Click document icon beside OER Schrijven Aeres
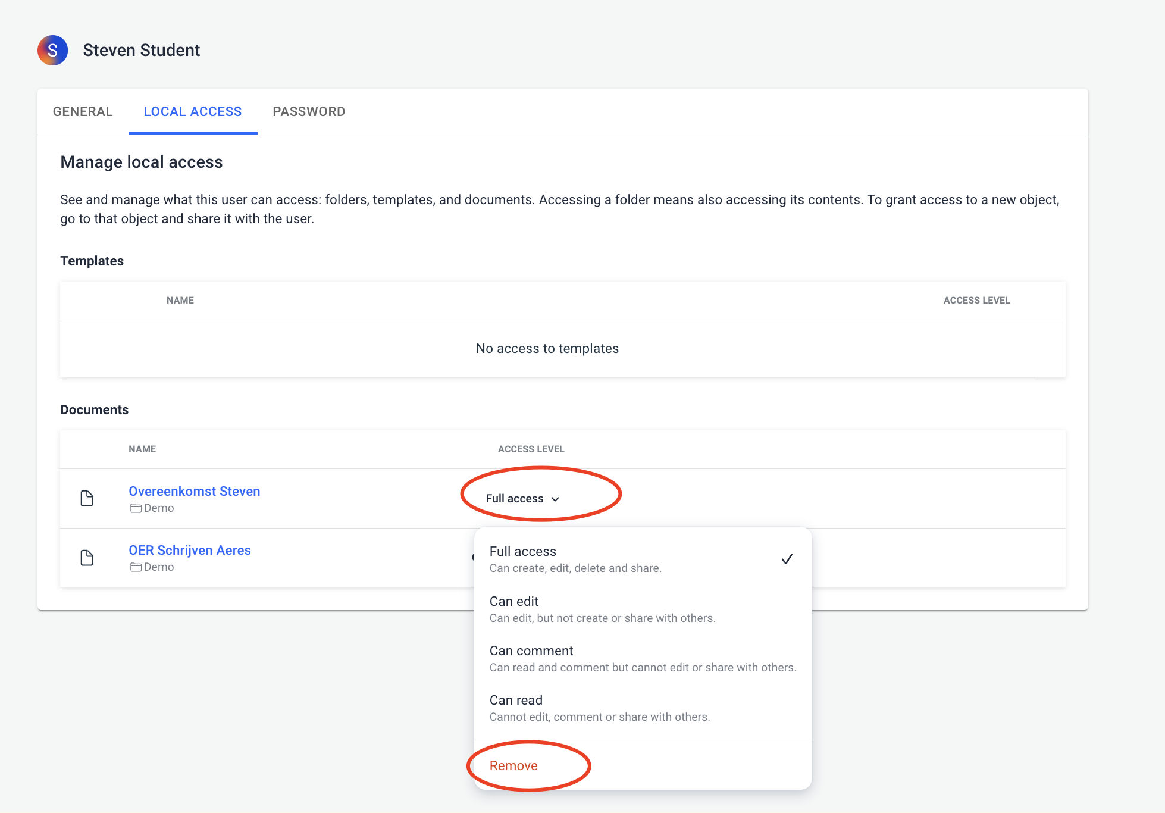 [87, 558]
